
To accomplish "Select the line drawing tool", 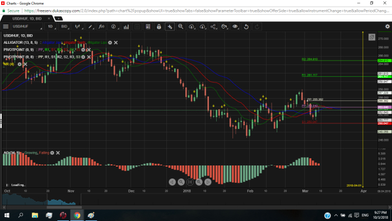I will coord(90,26).
